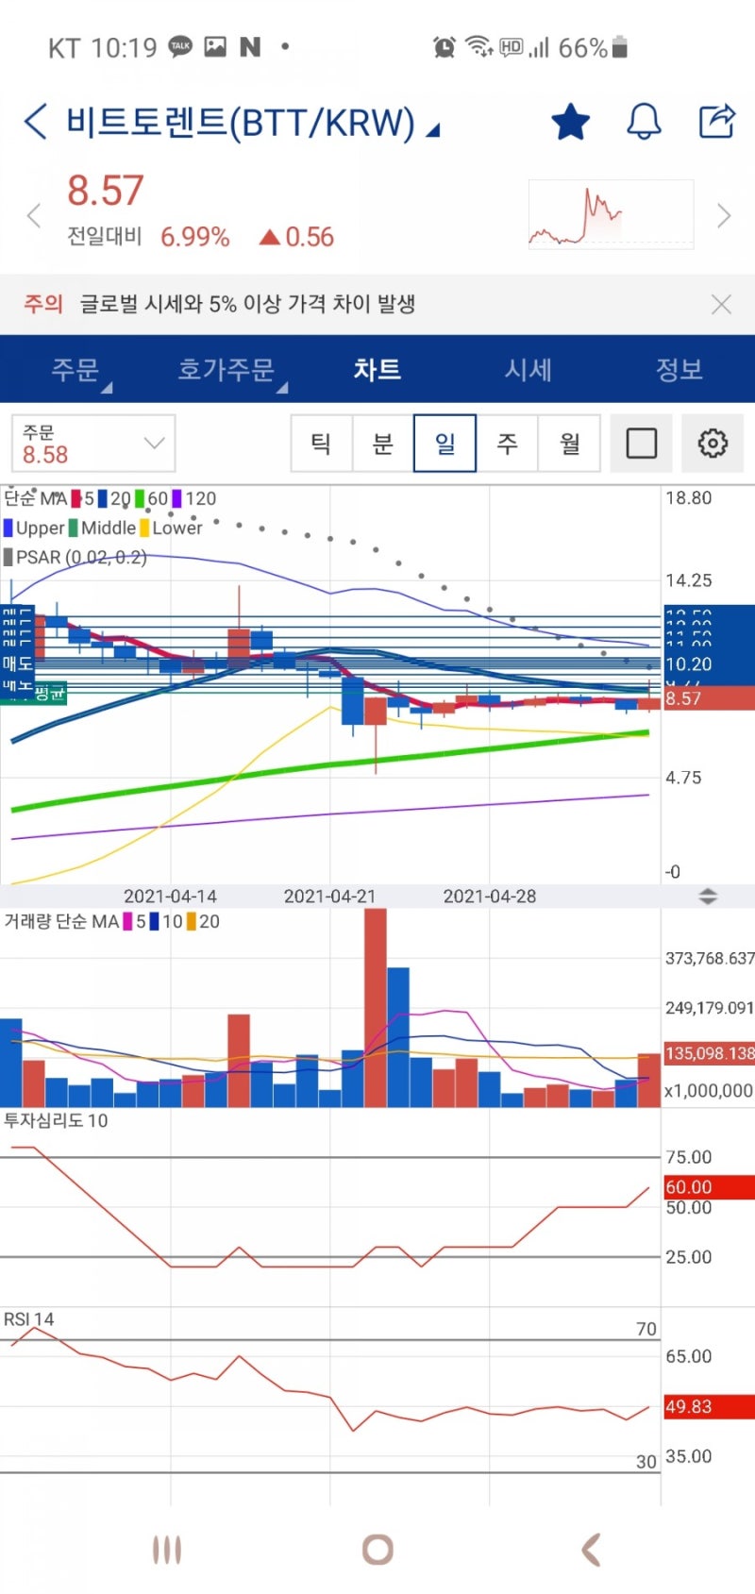The width and height of the screenshot is (755, 1594).
Task: Open price alert bell icon
Action: point(644,123)
